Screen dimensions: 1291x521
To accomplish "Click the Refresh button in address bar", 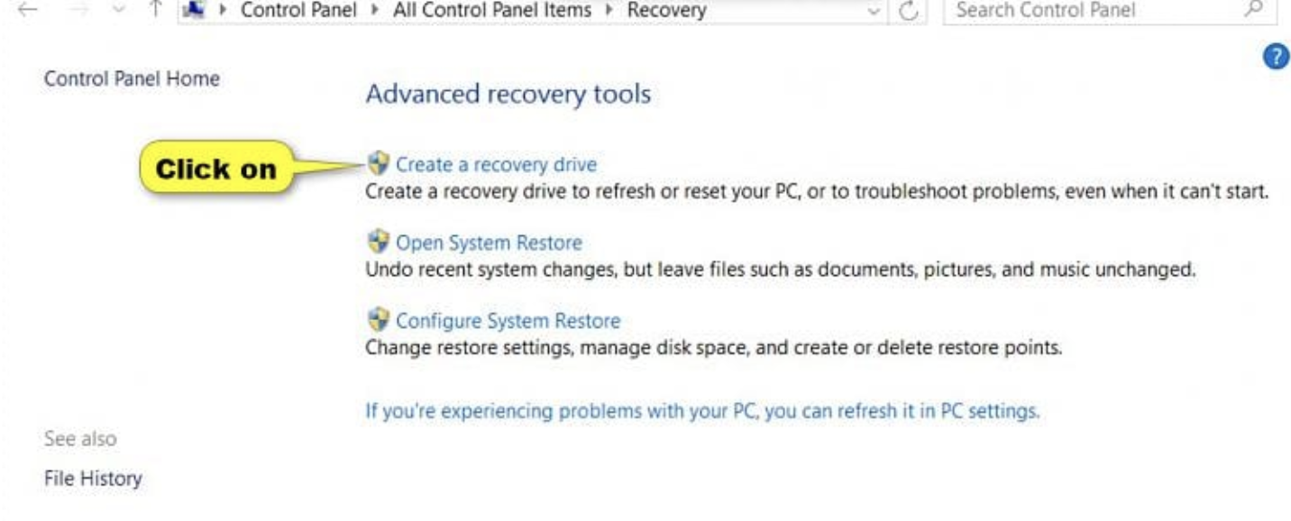I will click(x=910, y=12).
